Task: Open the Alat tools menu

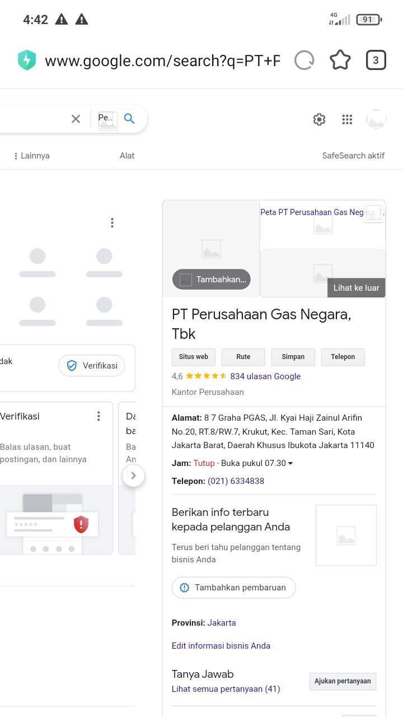Action: coord(127,156)
